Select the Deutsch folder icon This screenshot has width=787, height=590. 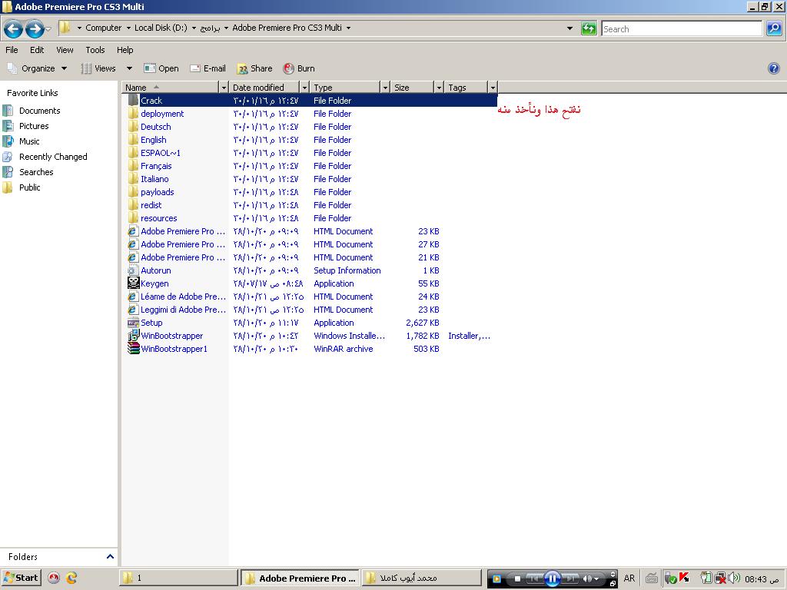click(133, 127)
